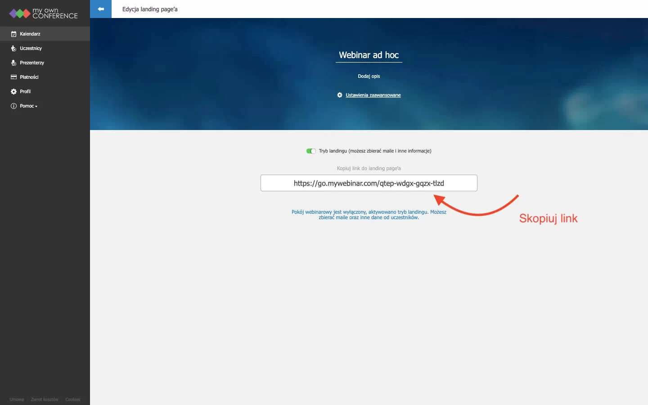Click the Płatności card icon
This screenshot has width=648, height=405.
[13, 77]
